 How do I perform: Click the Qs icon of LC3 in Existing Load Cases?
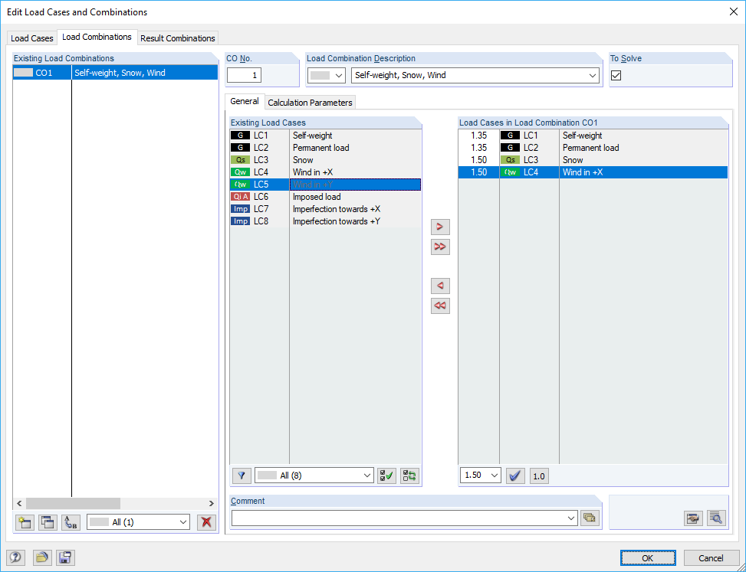[x=240, y=160]
